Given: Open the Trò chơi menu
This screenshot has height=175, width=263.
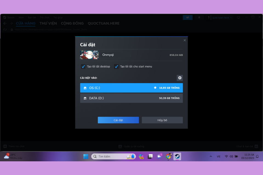Looking at the screenshot, I should [45, 17].
